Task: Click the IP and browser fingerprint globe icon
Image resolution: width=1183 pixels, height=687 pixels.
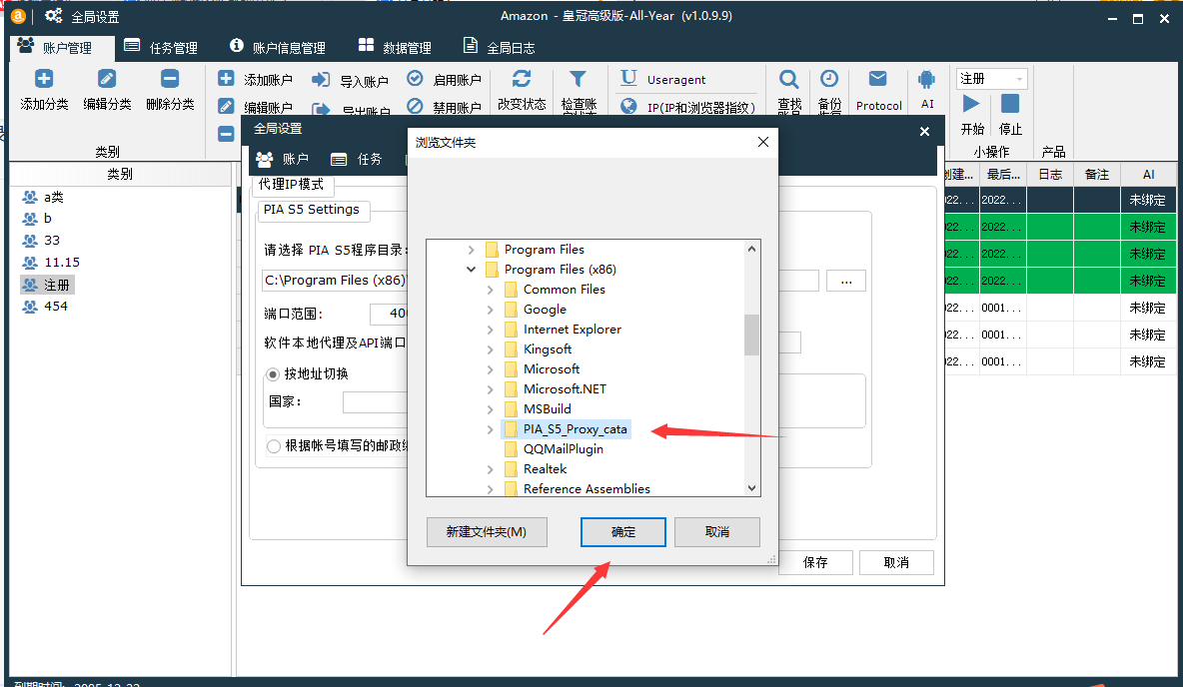Action: (628, 106)
